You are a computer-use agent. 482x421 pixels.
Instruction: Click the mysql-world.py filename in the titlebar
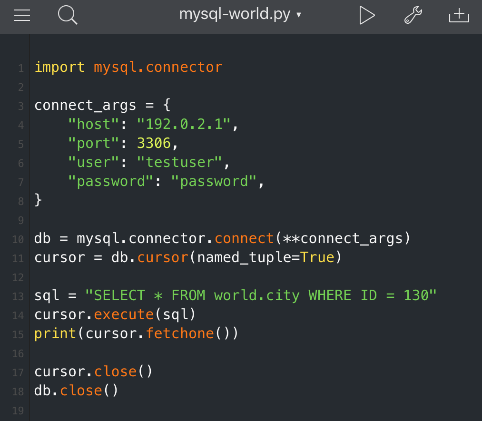(235, 14)
